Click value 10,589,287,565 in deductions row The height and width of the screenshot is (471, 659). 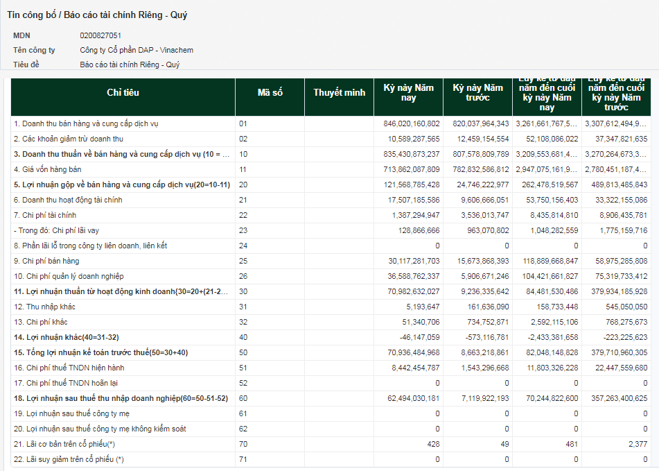(414, 139)
